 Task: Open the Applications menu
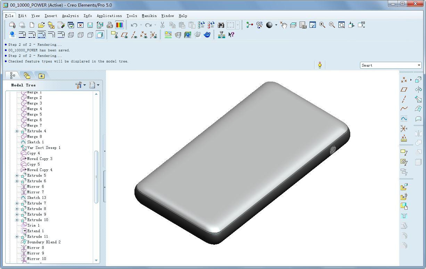pos(109,16)
